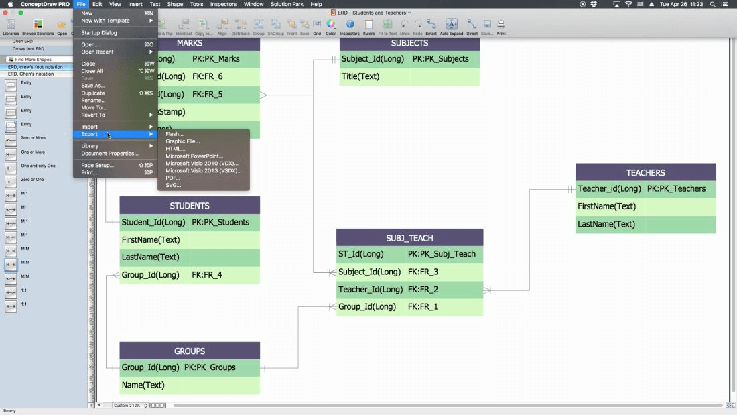Toggle the Auto Expand toolbar icon
Screen dimensions: 737x415
pyautogui.click(x=451, y=27)
